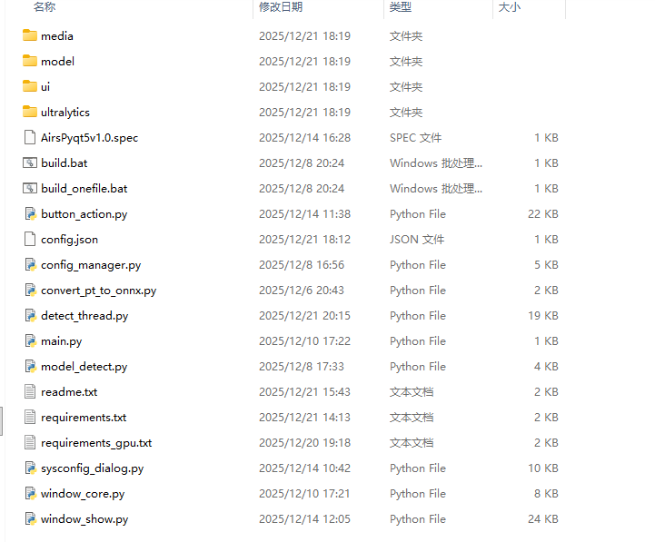The image size is (655, 542).
Task: Select the model folder name
Action: (x=57, y=62)
